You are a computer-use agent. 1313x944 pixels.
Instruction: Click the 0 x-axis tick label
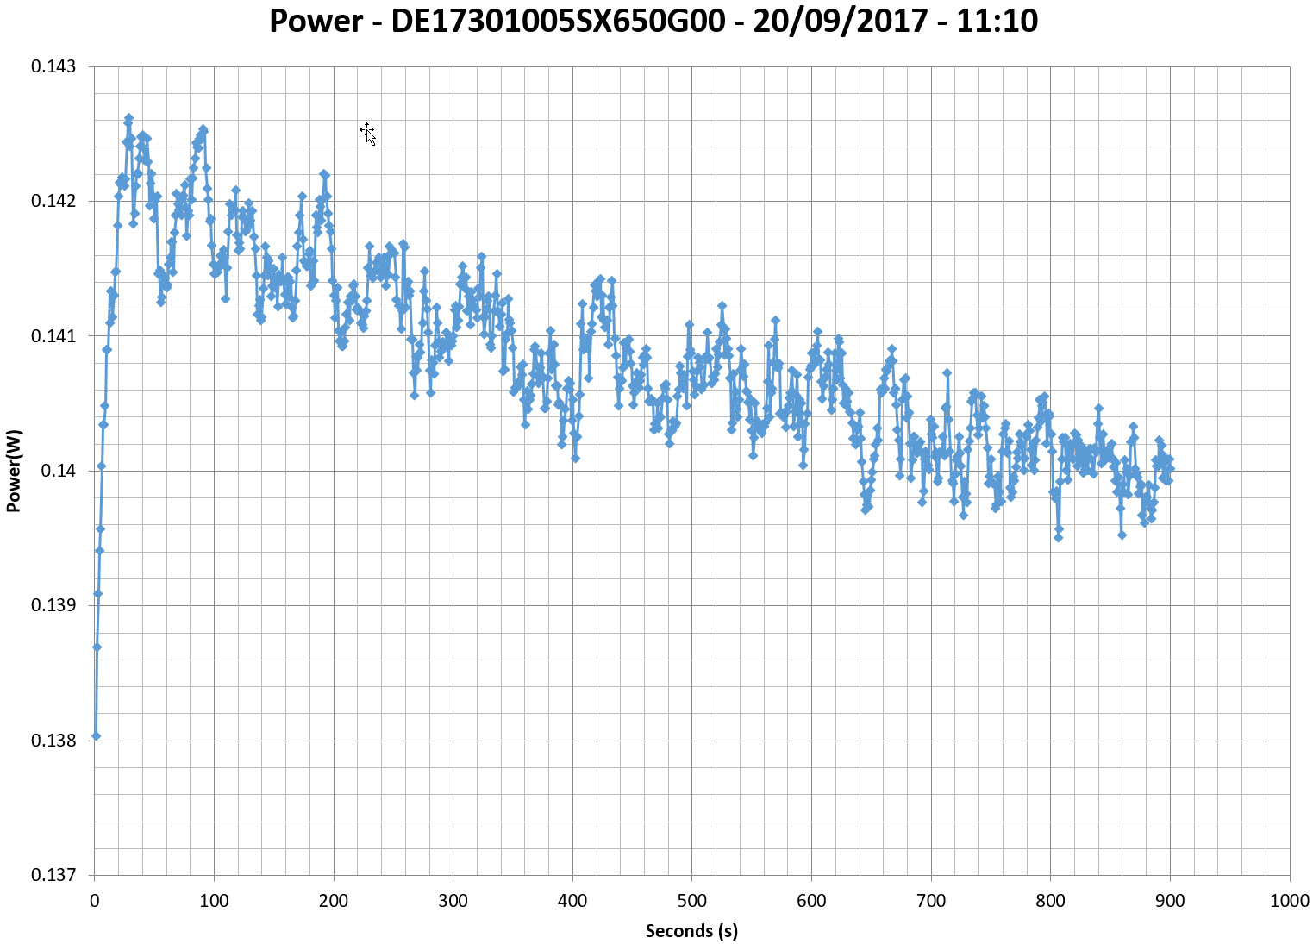(94, 902)
